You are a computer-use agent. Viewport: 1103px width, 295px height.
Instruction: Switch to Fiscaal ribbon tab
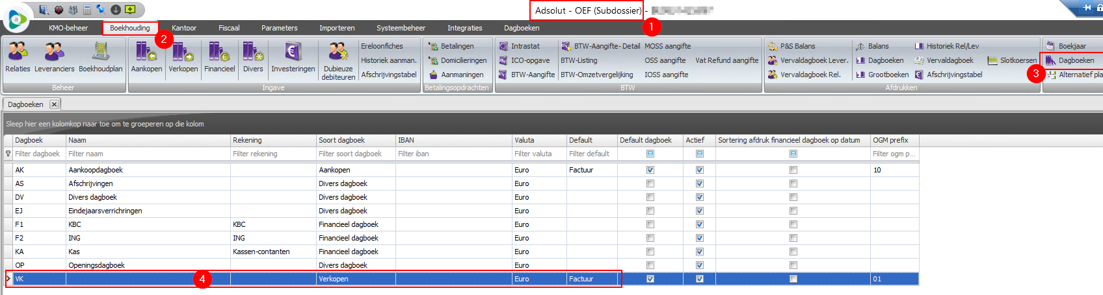point(229,28)
